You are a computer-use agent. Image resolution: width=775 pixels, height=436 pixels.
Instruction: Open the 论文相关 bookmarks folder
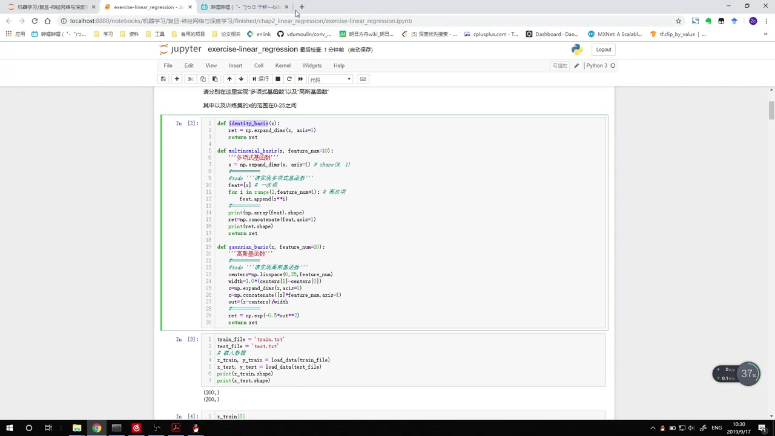(x=226, y=35)
